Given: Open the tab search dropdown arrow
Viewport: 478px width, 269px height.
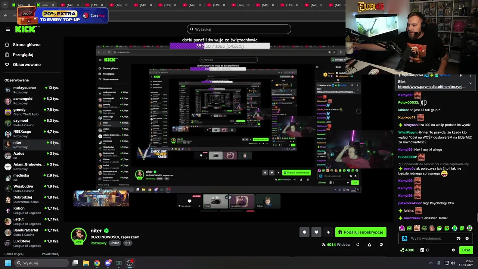Looking at the screenshot, I should tap(5, 5).
